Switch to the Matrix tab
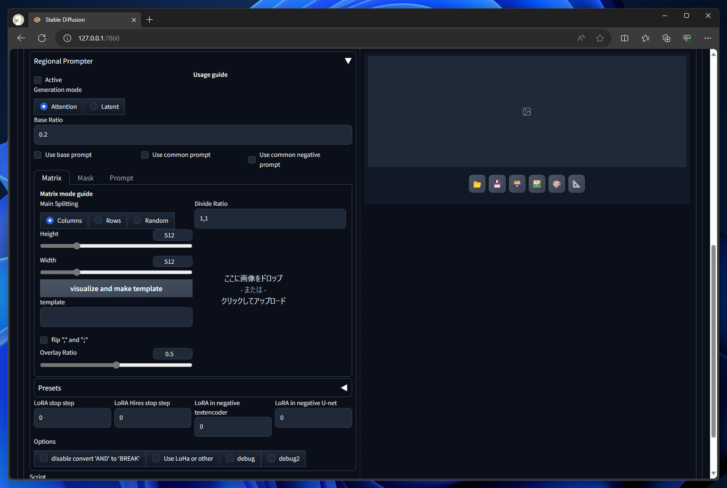727x488 pixels. [52, 178]
